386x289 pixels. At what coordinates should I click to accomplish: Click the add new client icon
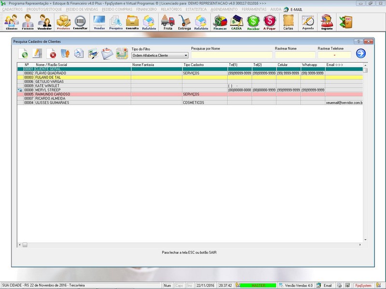[x=24, y=53]
